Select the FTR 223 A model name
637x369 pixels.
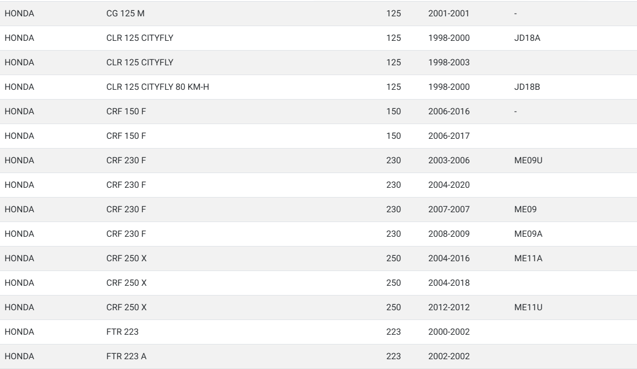point(127,356)
